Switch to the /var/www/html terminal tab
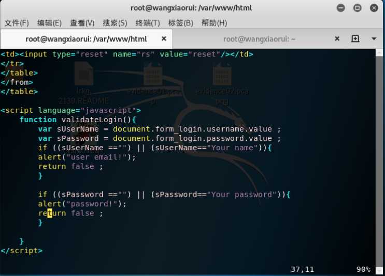Viewport: 385px width, 276px height. point(86,39)
